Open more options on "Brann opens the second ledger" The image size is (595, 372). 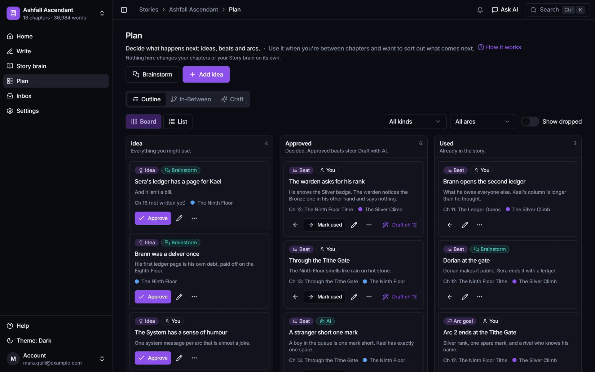[x=480, y=225]
